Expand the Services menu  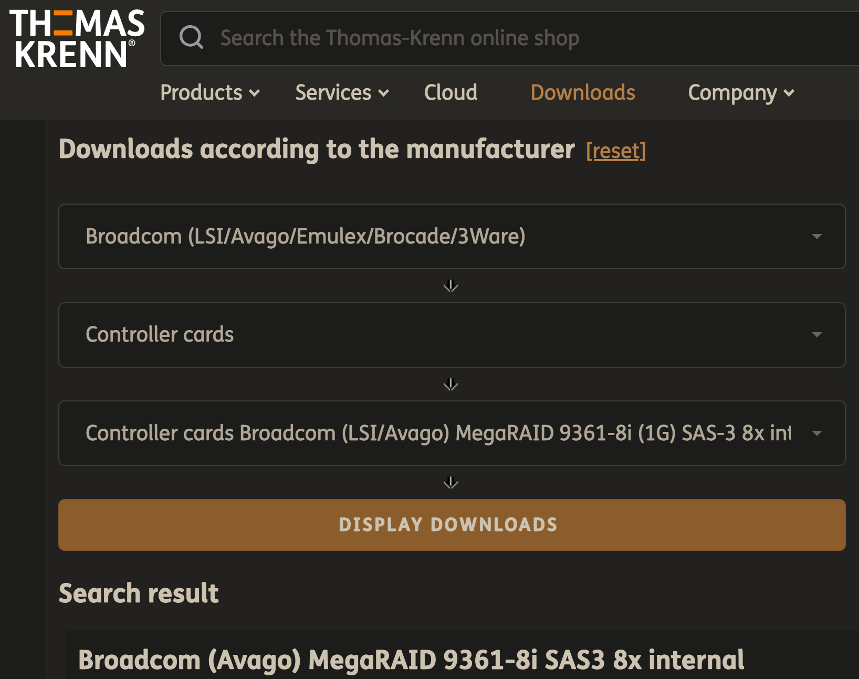(x=342, y=93)
